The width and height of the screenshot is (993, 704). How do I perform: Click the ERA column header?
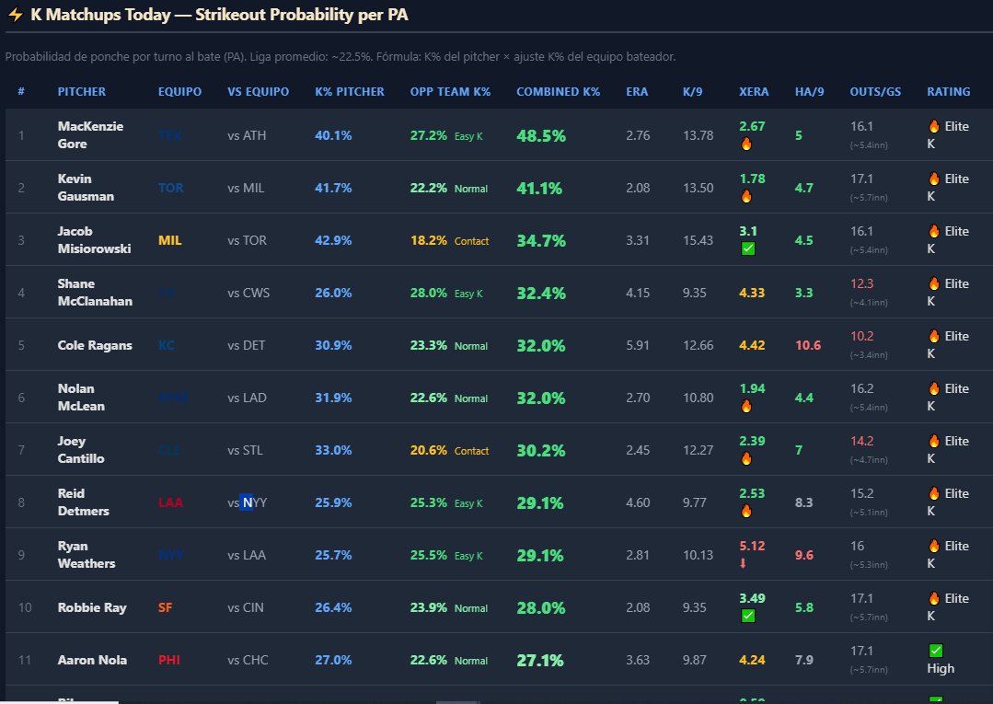click(637, 92)
